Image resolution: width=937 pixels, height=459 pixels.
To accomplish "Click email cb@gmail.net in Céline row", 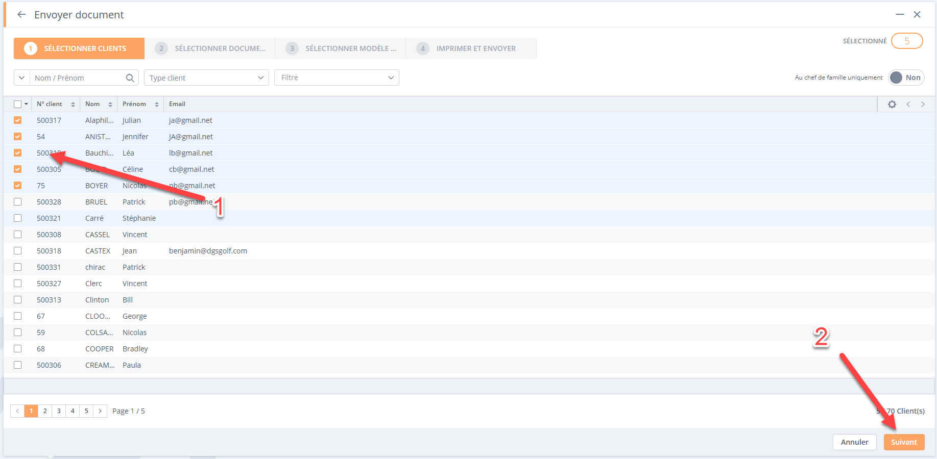I will (x=191, y=169).
